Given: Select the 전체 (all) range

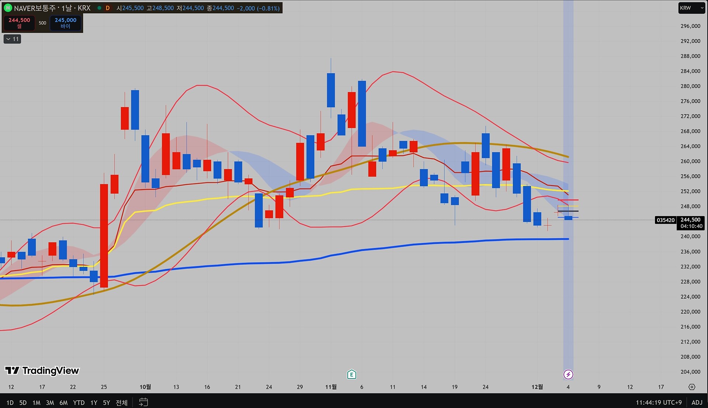Looking at the screenshot, I should [122, 402].
